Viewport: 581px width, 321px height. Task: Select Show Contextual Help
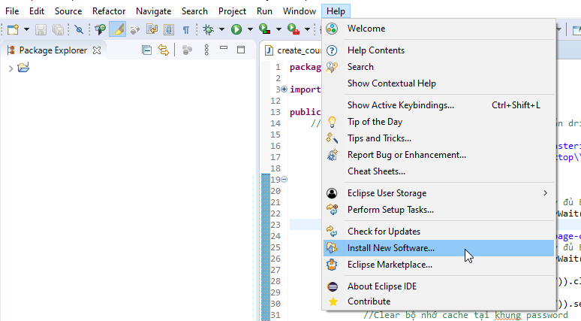coord(438,83)
